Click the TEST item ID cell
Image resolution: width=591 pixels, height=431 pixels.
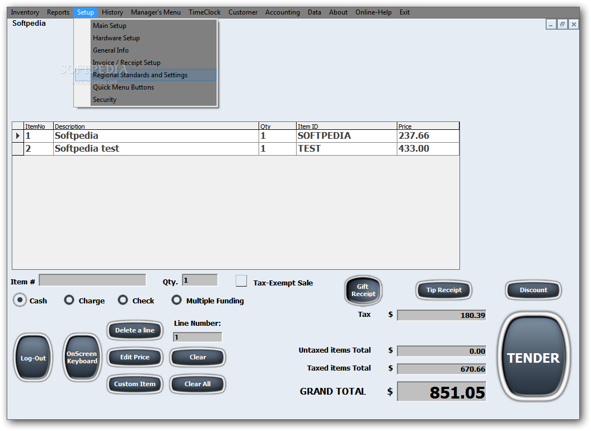coord(347,148)
